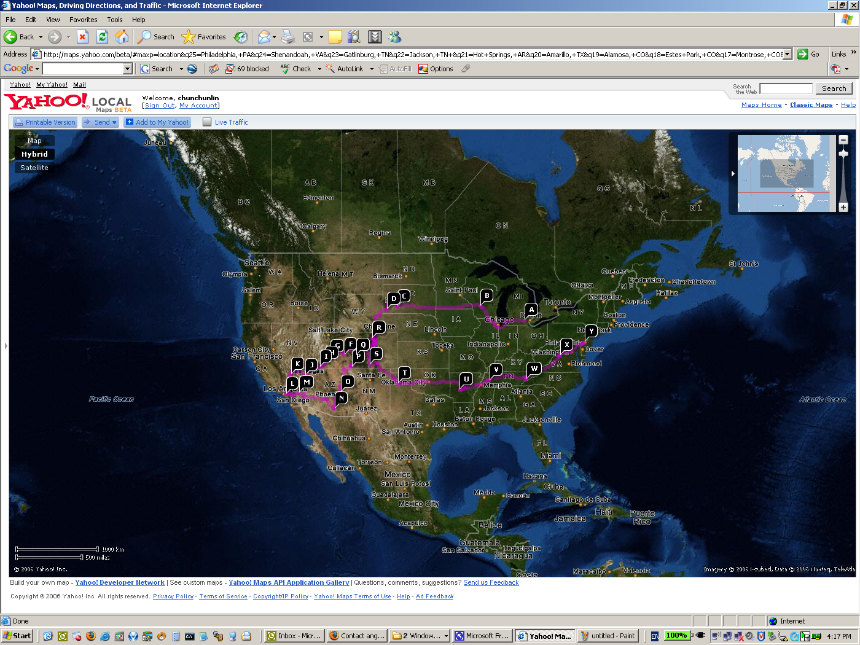The image size is (860, 645).
Task: Click Yahoo! Developer Network link
Action: [x=120, y=582]
